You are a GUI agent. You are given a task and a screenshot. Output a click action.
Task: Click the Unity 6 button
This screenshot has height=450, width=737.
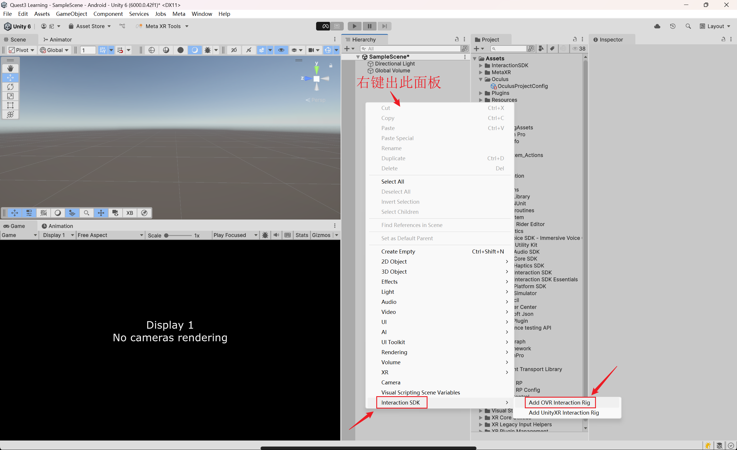click(18, 26)
